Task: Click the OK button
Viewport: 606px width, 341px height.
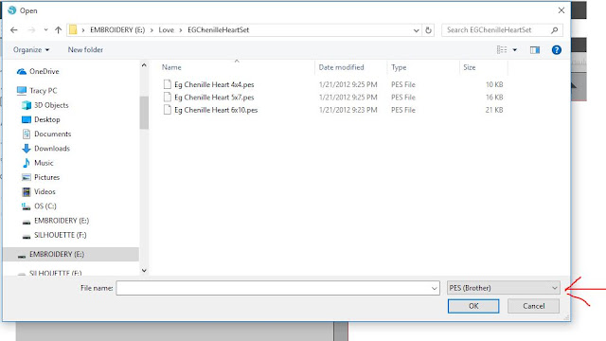Action: point(473,306)
